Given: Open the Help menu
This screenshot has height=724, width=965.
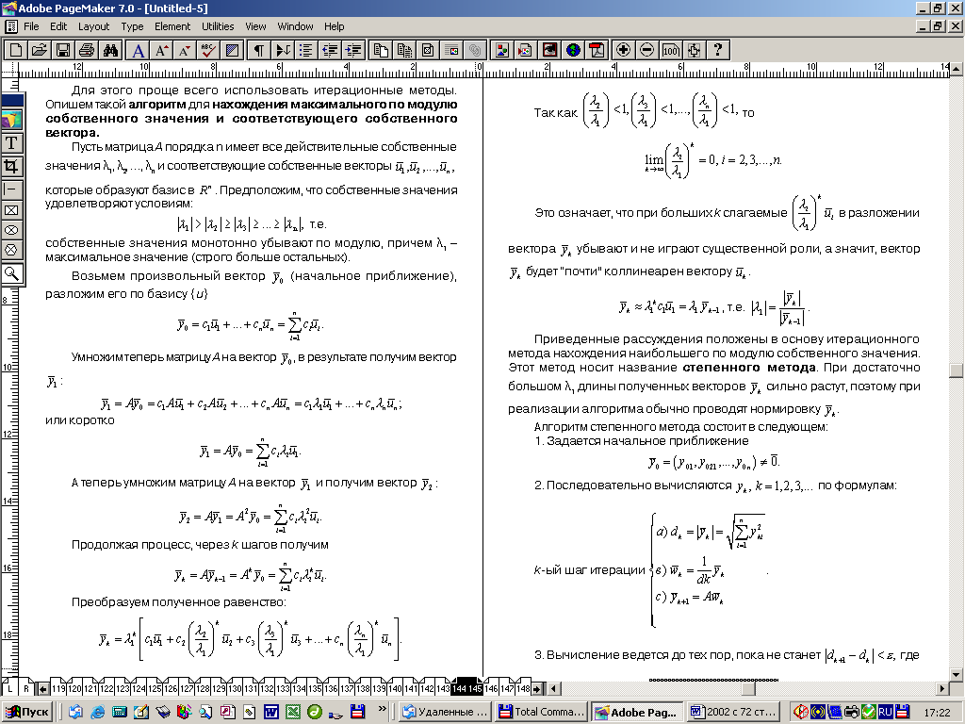Looking at the screenshot, I should (x=335, y=26).
